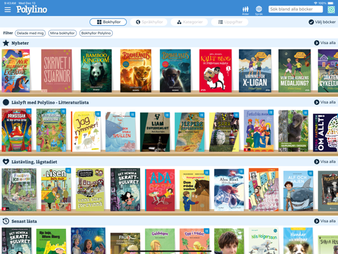
Task: Tap the green profile avatar icon
Action: 331,9
